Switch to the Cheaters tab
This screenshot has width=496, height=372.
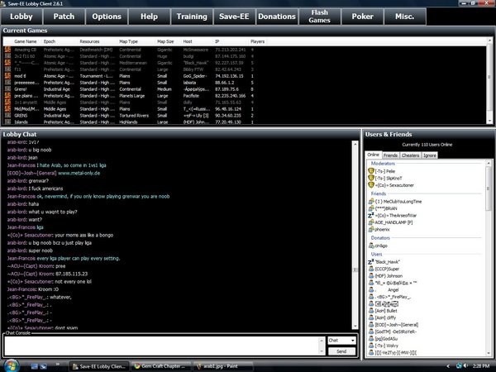point(413,155)
